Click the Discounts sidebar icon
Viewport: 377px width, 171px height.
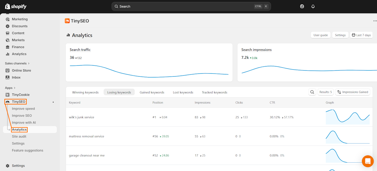pos(8,26)
